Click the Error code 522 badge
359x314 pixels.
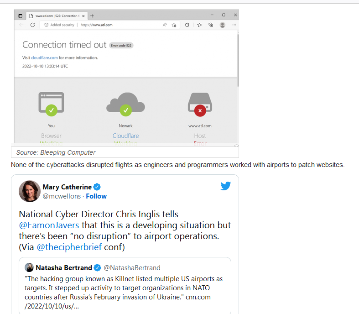click(121, 45)
